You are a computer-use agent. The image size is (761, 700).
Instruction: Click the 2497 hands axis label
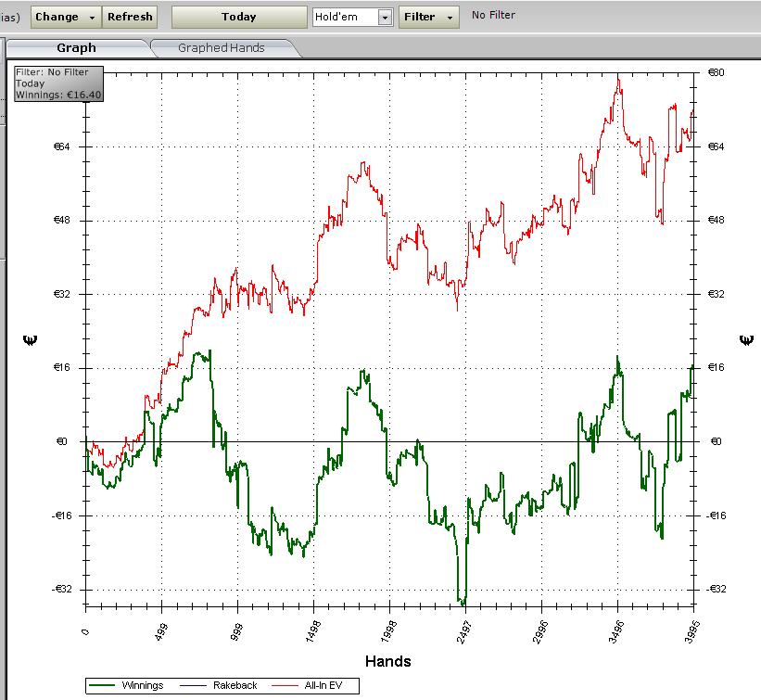pos(463,631)
